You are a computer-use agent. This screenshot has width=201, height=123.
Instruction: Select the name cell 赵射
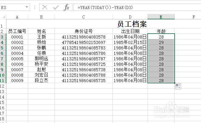pyautogui.click(x=42, y=70)
